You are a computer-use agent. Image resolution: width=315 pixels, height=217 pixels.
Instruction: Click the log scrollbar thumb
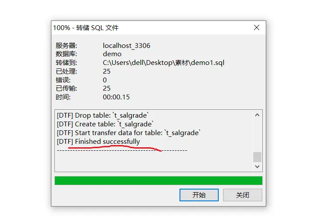(x=257, y=157)
